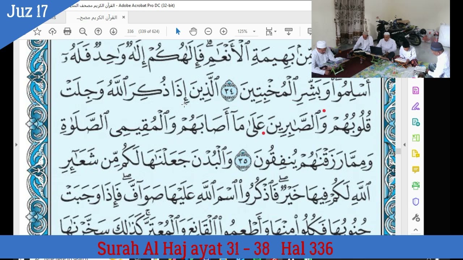The width and height of the screenshot is (463, 260).
Task: Zoom out with the minus circle button
Action: click(x=208, y=31)
